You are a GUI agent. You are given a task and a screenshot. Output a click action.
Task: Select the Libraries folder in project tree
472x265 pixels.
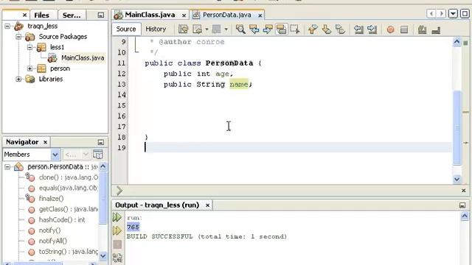[x=51, y=79]
